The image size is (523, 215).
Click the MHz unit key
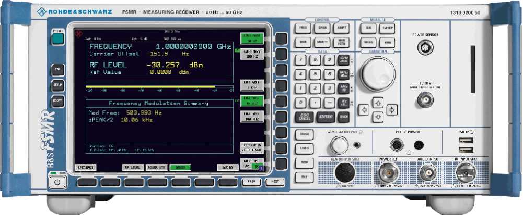(344, 73)
